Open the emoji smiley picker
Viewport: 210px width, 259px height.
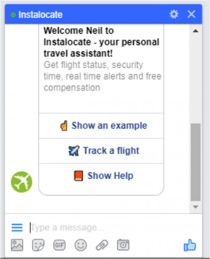click(81, 245)
